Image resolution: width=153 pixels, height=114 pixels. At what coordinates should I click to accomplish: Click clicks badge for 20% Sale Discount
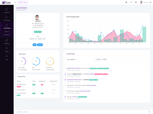pyautogui.click(x=34, y=85)
